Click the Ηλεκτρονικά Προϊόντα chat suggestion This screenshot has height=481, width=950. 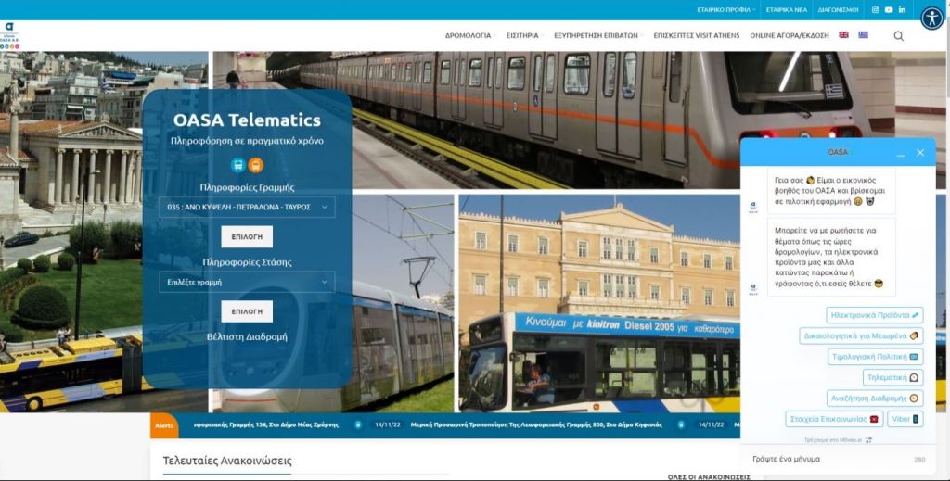pos(874,315)
